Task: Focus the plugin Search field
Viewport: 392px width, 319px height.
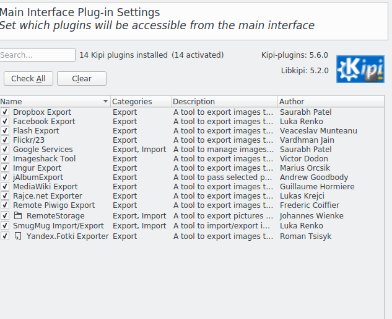Action: pos(37,55)
